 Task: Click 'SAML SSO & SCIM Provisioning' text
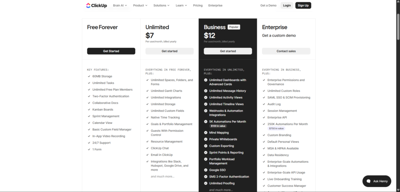[289, 97]
